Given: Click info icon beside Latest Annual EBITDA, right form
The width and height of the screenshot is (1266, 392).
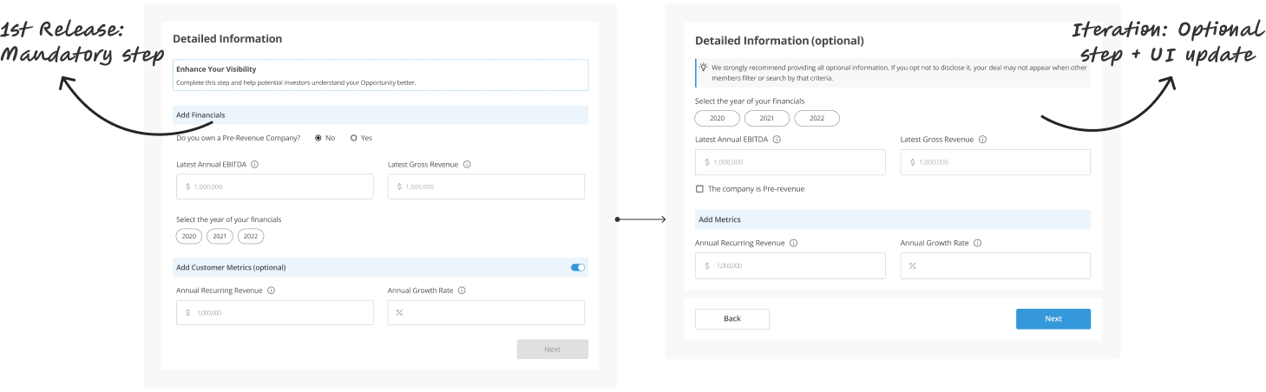Looking at the screenshot, I should (x=777, y=139).
